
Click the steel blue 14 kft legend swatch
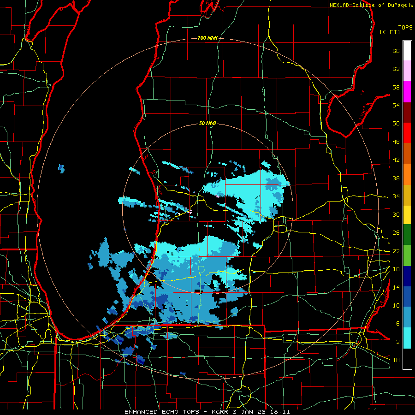click(407, 317)
